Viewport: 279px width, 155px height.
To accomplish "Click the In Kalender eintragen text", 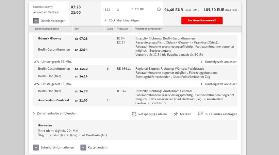I will [x=220, y=114].
